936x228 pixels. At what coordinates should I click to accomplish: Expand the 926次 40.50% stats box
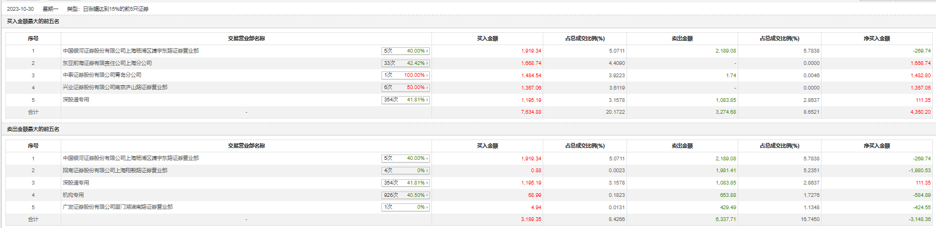click(405, 195)
